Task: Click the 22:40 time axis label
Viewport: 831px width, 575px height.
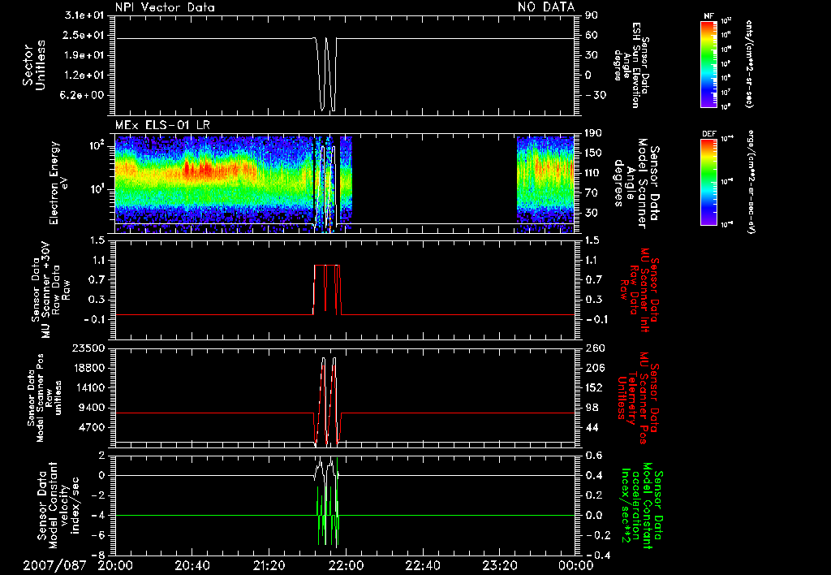Action: [x=423, y=565]
